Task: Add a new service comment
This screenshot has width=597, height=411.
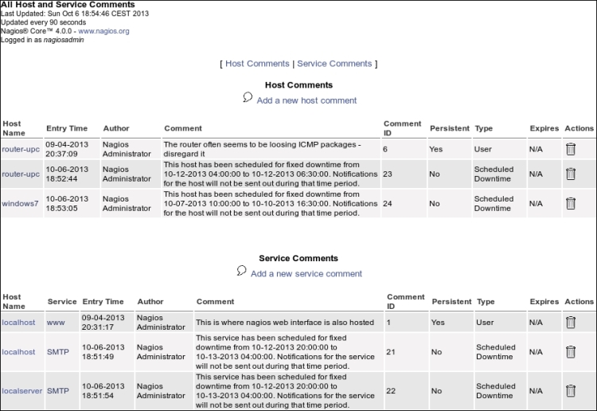Action: click(x=306, y=274)
